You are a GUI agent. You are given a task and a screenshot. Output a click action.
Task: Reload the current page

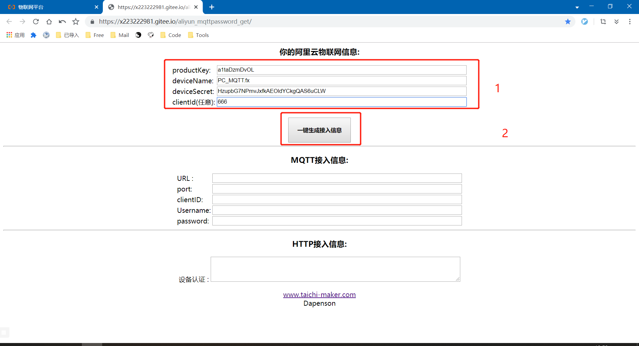pyautogui.click(x=36, y=22)
